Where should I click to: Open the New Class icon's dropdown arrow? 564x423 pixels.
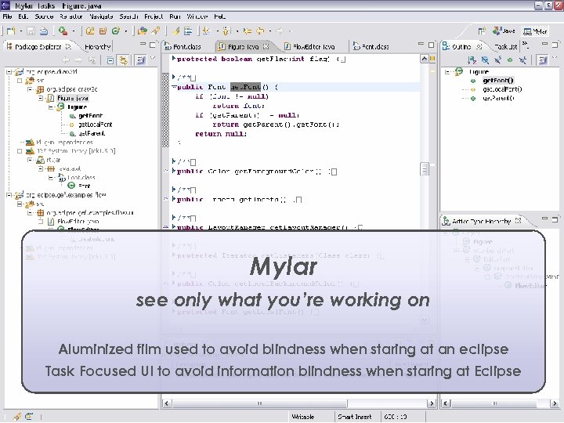pos(126,31)
